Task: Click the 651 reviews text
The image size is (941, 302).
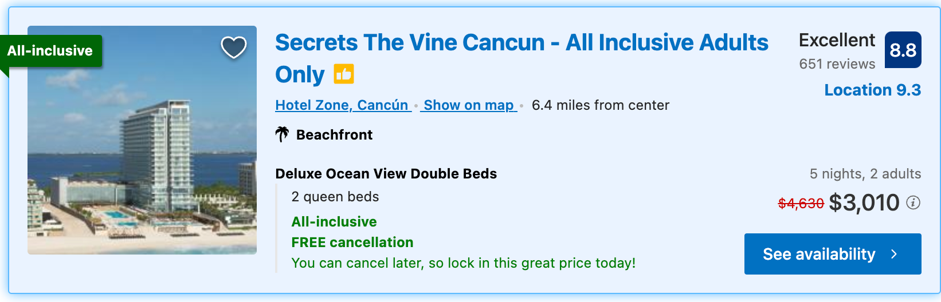Action: [837, 64]
